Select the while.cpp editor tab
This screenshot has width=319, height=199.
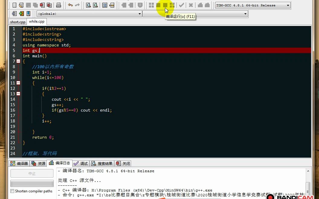[37, 21]
